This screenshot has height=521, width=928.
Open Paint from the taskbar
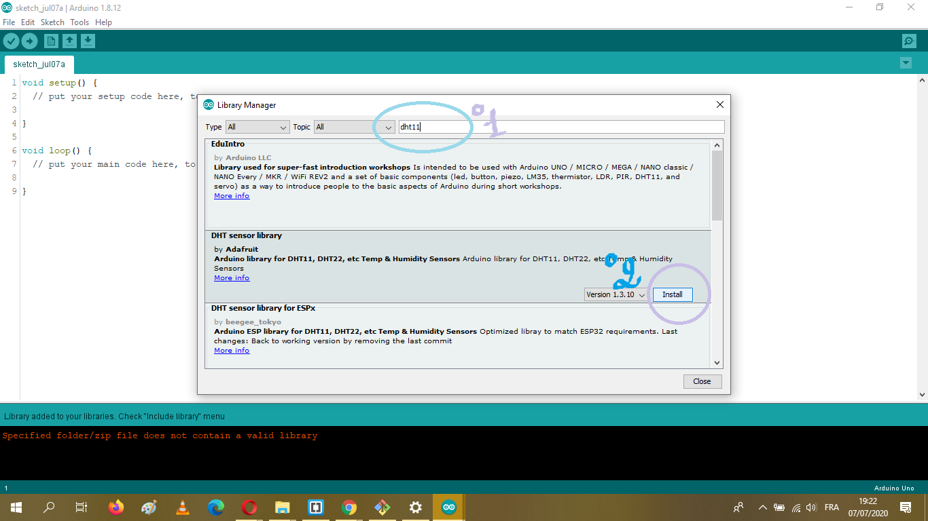tap(149, 507)
